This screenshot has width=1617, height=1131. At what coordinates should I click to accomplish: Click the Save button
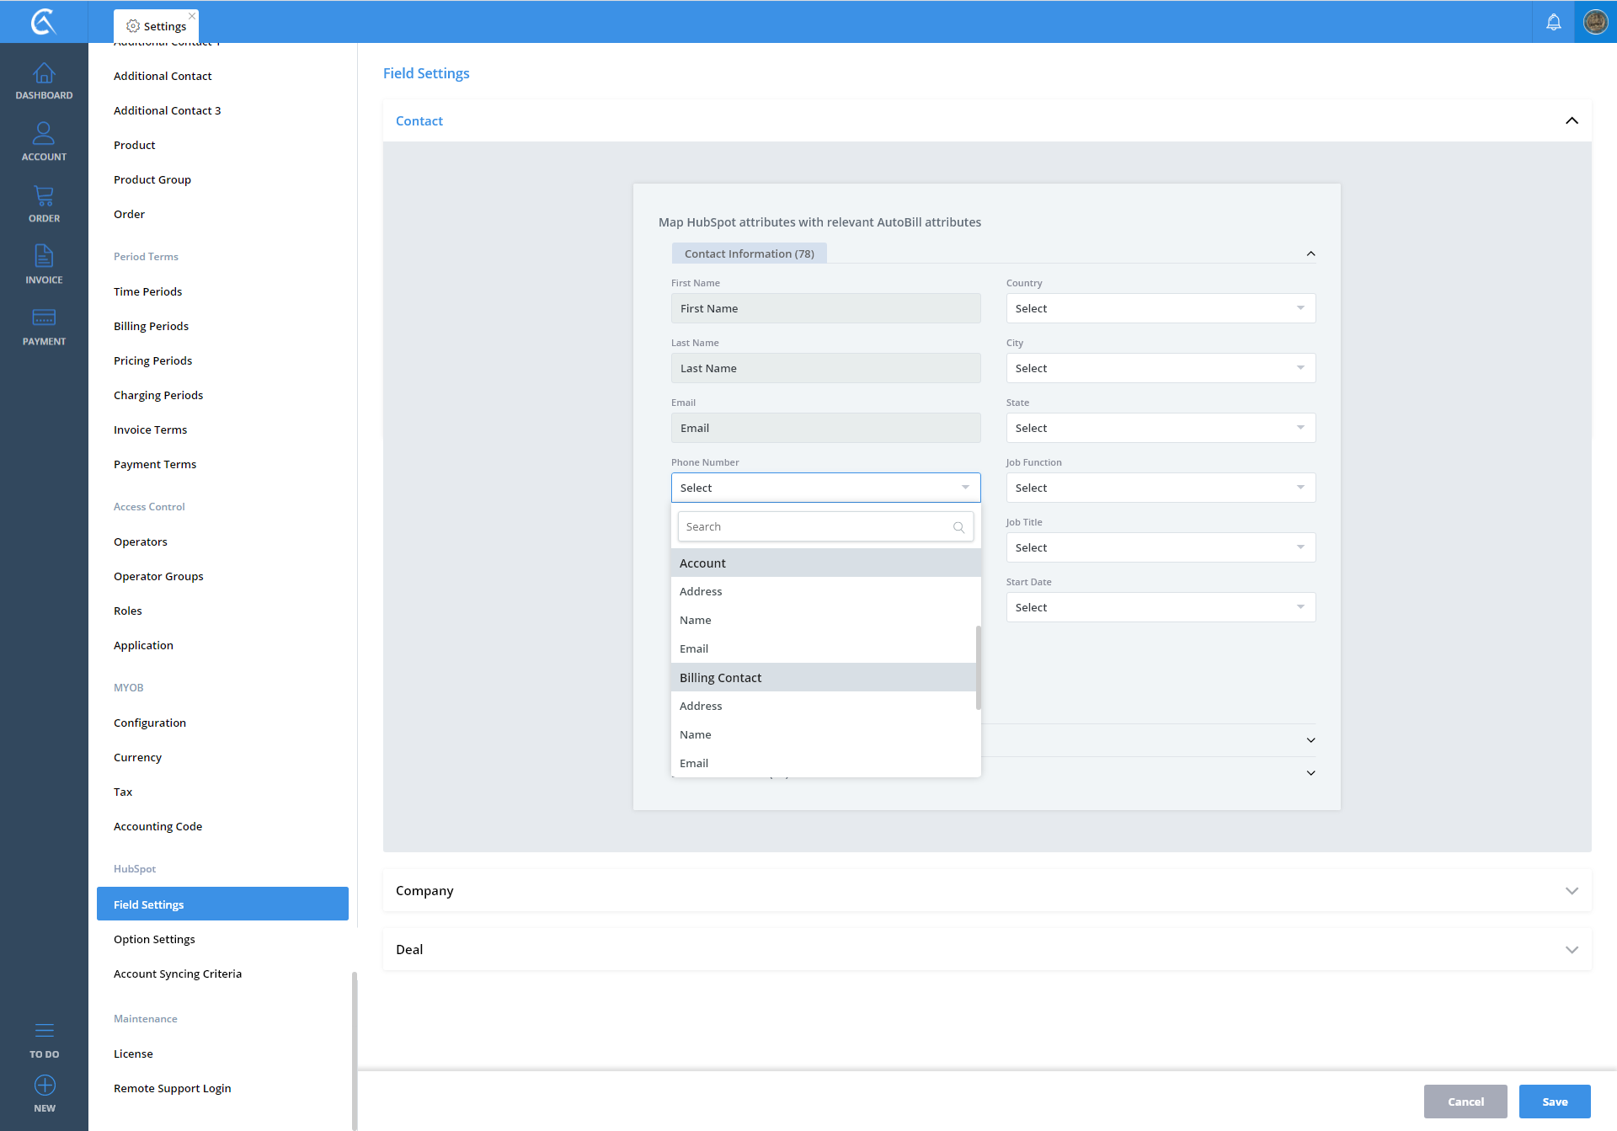pyautogui.click(x=1554, y=1102)
